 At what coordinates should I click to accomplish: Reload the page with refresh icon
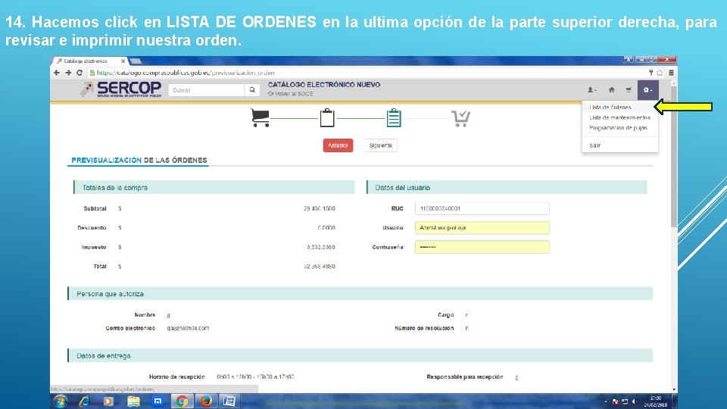click(80, 73)
